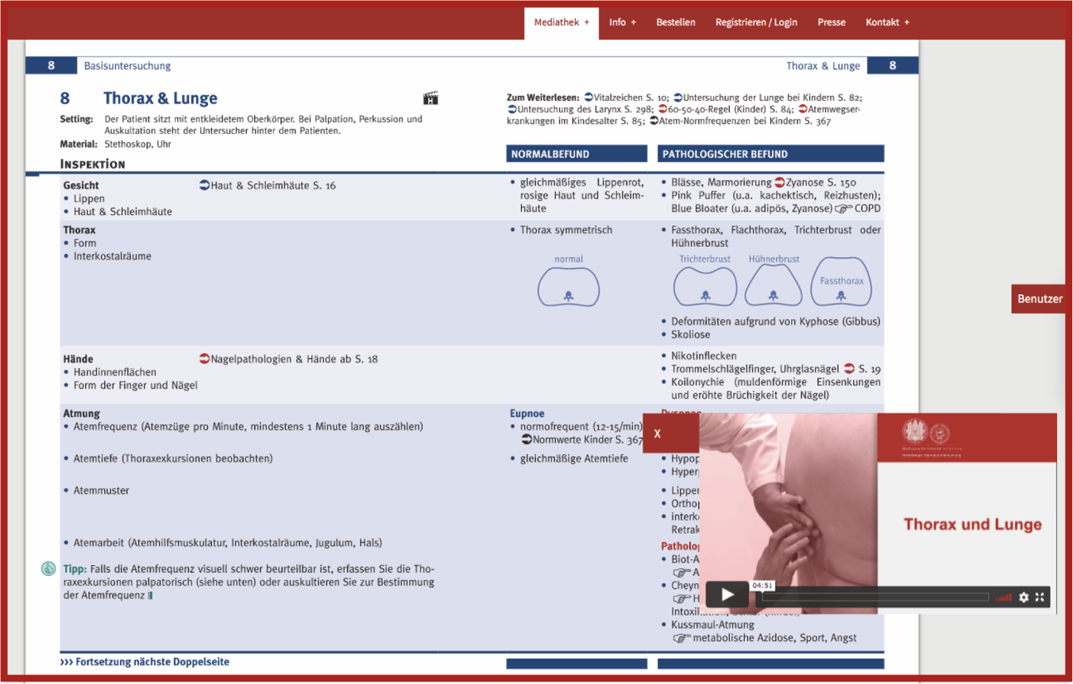
Task: Close the video popup with X
Action: click(658, 434)
